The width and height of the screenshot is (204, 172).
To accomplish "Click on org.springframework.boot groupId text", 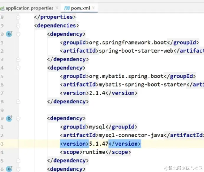I will (128, 43).
